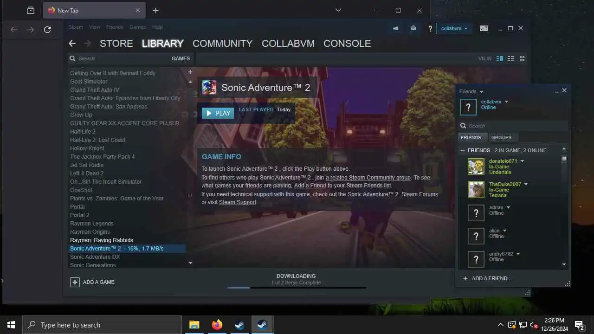Switch to Big Picture mode icon

coord(484,28)
